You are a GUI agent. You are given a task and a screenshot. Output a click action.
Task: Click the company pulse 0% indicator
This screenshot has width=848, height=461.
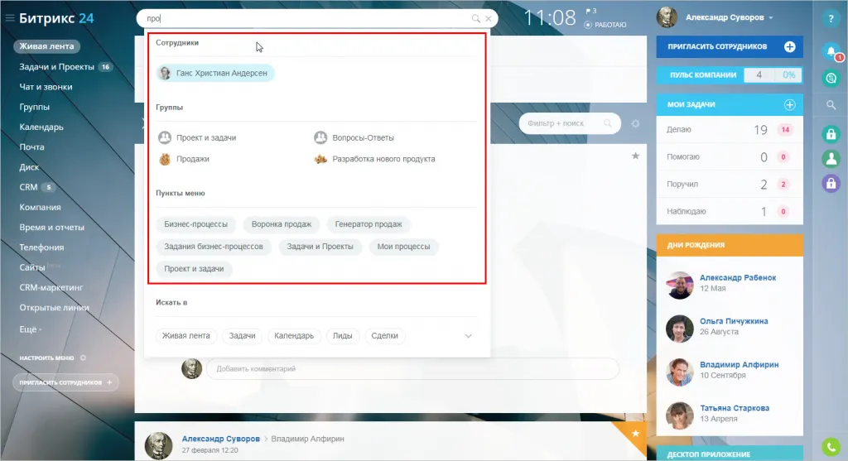tap(787, 75)
